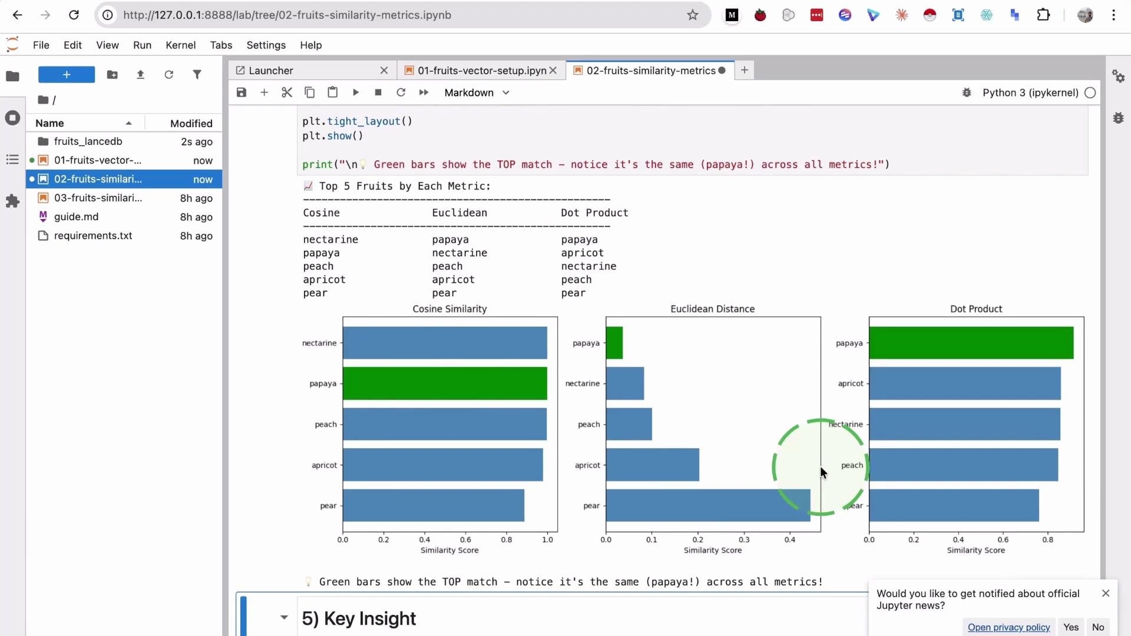Screen dimensions: 1131x636
Task: Open the Kernel menu
Action: (x=180, y=45)
